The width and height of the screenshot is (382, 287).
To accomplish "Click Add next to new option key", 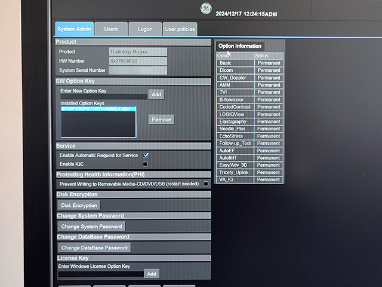I will (156, 94).
